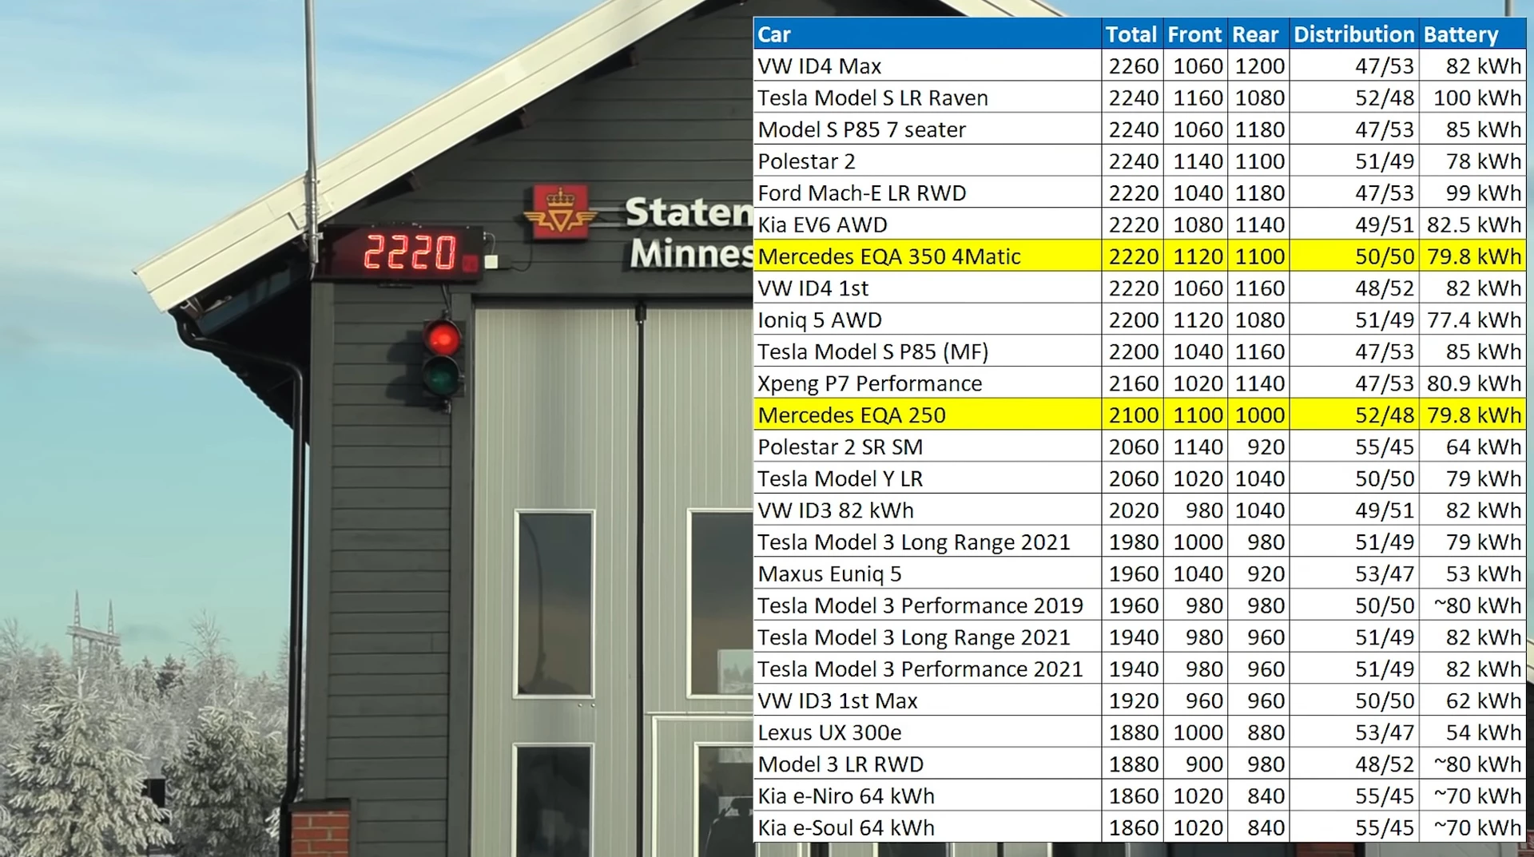Select the Total column header
1534x857 pixels.
tap(1131, 34)
